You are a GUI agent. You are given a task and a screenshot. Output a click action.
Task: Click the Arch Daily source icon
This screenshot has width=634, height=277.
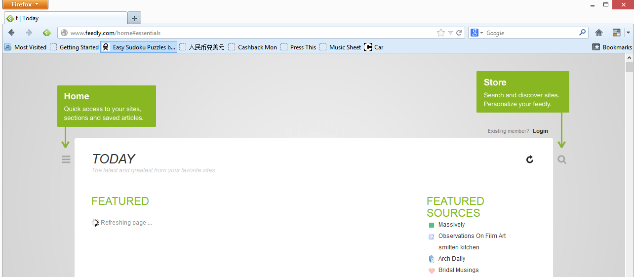pyautogui.click(x=432, y=259)
